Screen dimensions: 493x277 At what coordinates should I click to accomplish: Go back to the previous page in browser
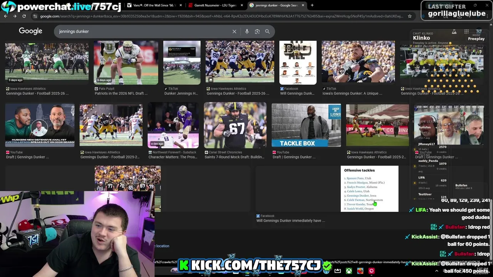(x=6, y=16)
